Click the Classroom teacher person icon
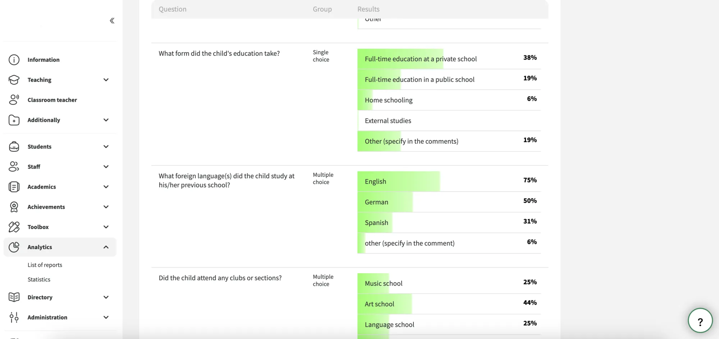 (x=14, y=100)
